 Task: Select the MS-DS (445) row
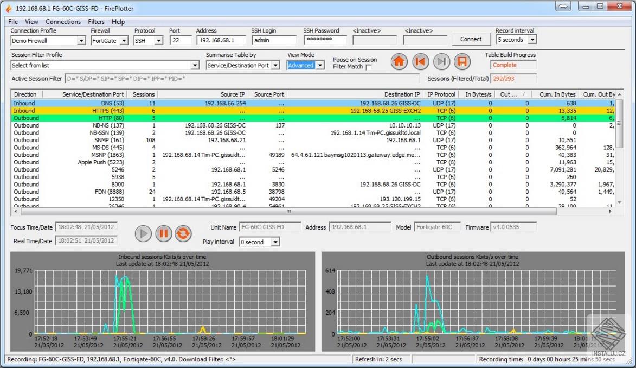313,148
